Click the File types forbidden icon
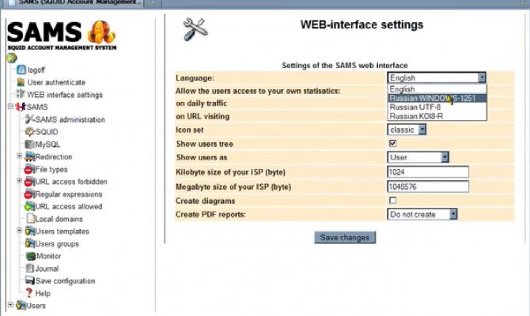Screen dimensions: 530x316 point(30,169)
